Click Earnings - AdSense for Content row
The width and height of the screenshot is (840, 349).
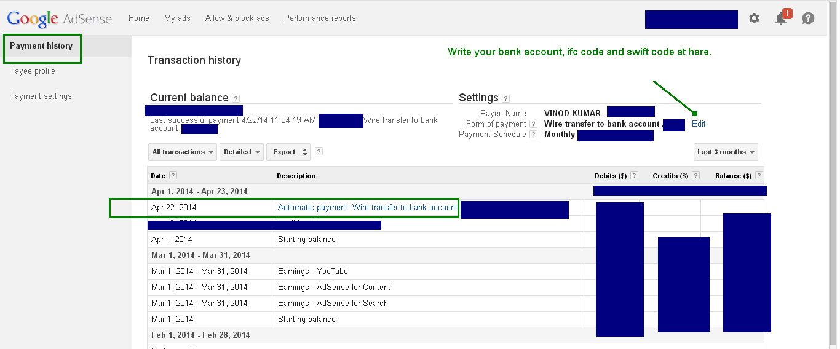pyautogui.click(x=334, y=288)
